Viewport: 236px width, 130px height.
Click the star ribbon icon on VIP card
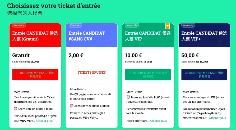pyautogui.click(x=168, y=26)
